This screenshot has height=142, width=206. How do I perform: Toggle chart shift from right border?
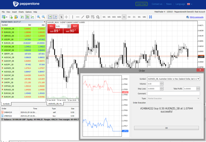click(x=55, y=17)
